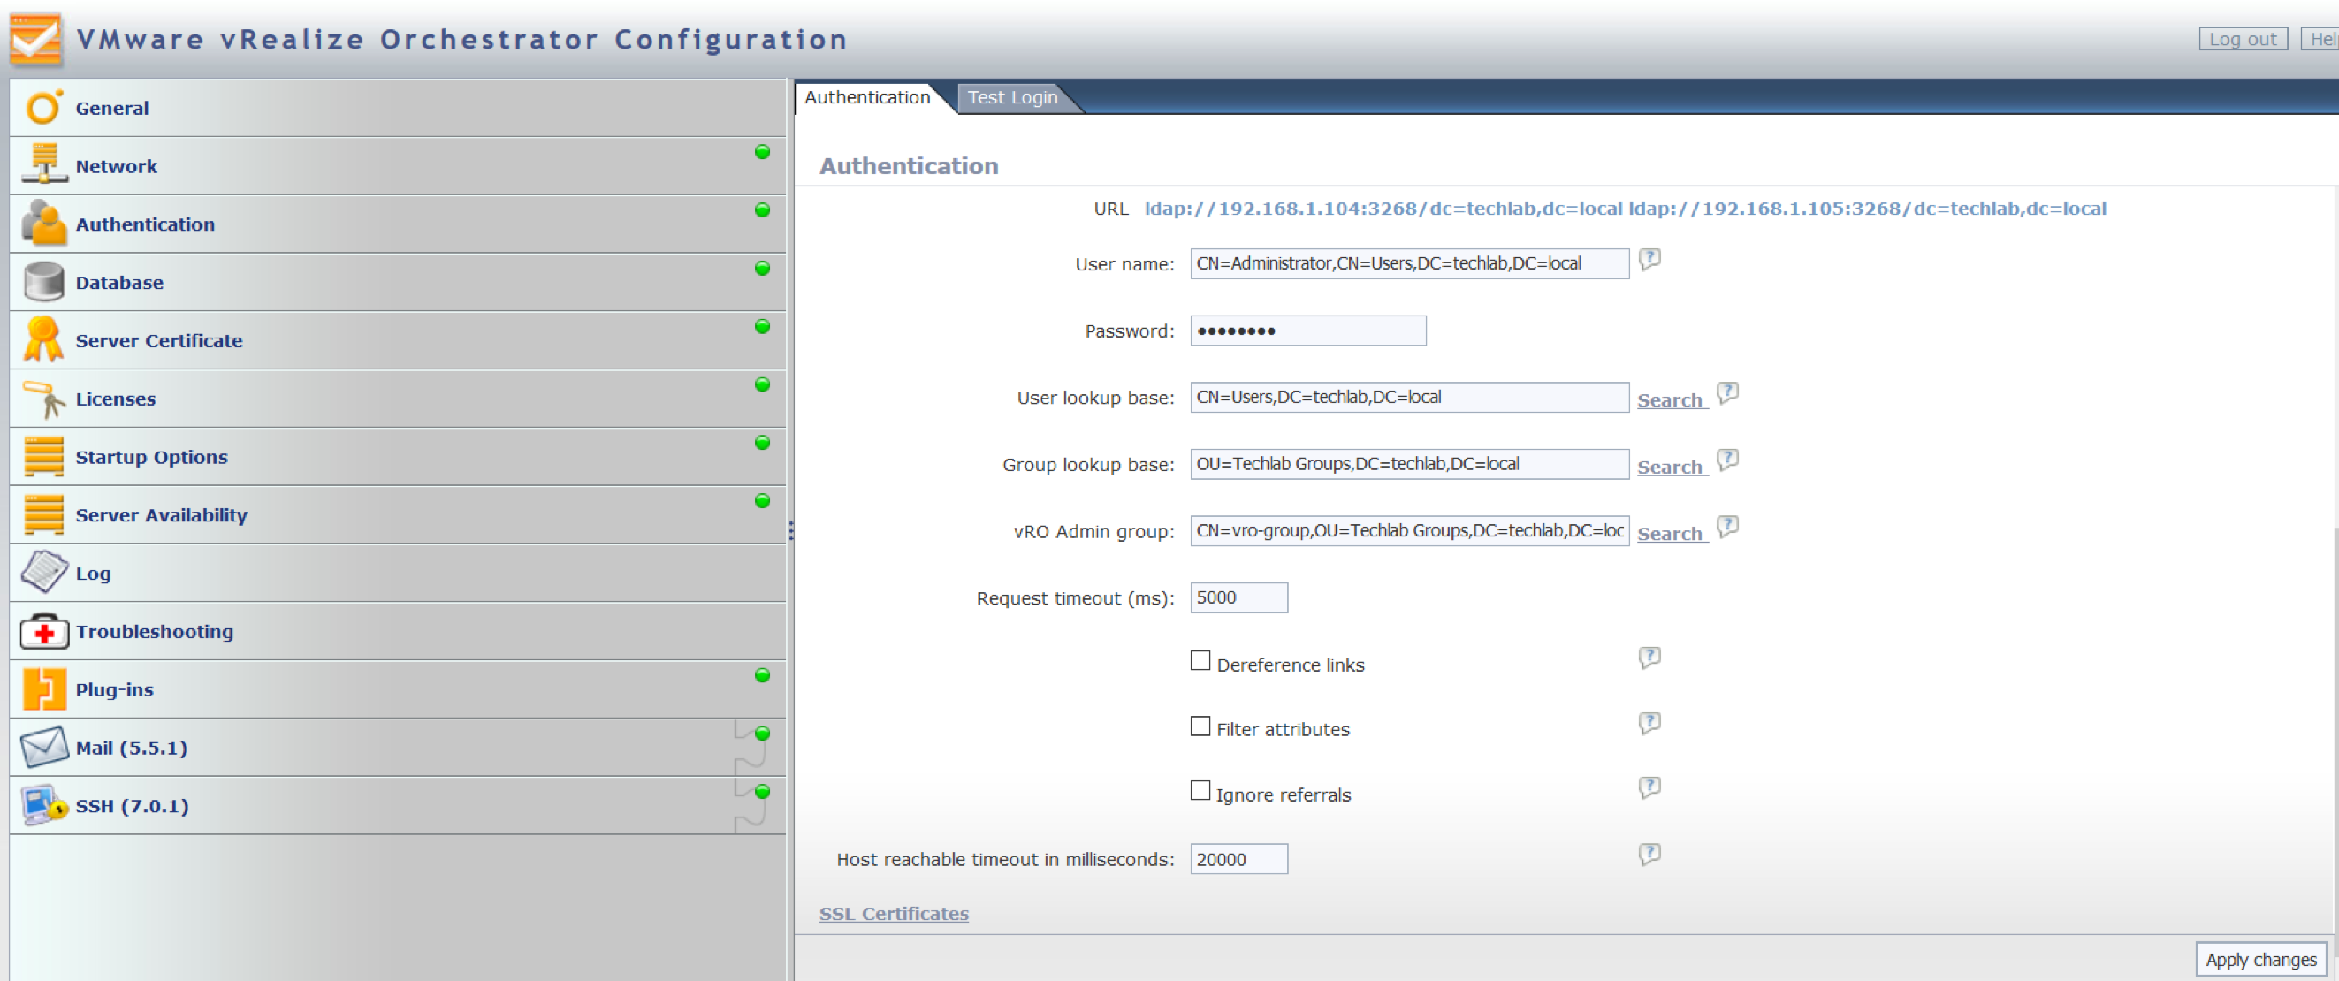2339x981 pixels.
Task: Open the General section label
Action: pos(111,108)
